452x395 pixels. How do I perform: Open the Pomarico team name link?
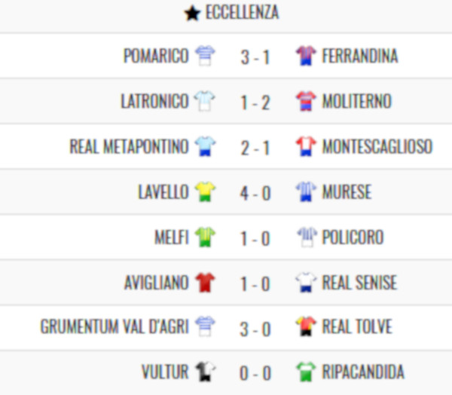pyautogui.click(x=156, y=56)
